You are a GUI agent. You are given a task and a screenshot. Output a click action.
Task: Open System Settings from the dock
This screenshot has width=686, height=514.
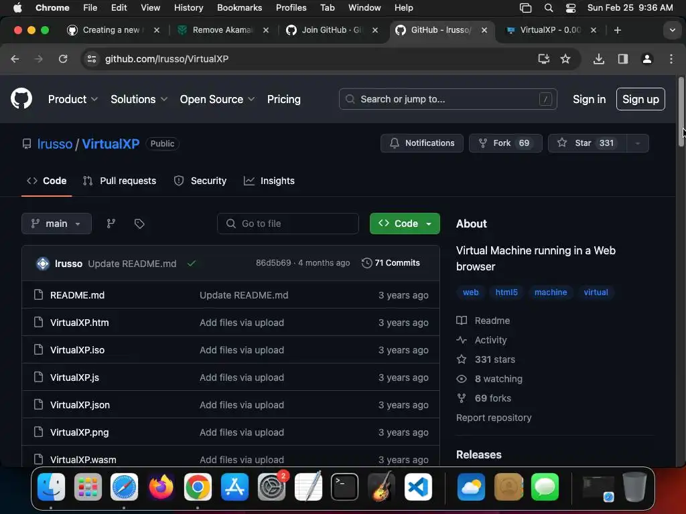pyautogui.click(x=271, y=487)
